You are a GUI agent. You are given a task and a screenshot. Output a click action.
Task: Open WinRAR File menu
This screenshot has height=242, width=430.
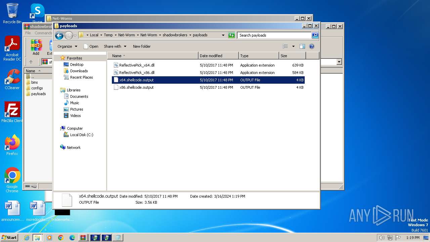click(28, 33)
